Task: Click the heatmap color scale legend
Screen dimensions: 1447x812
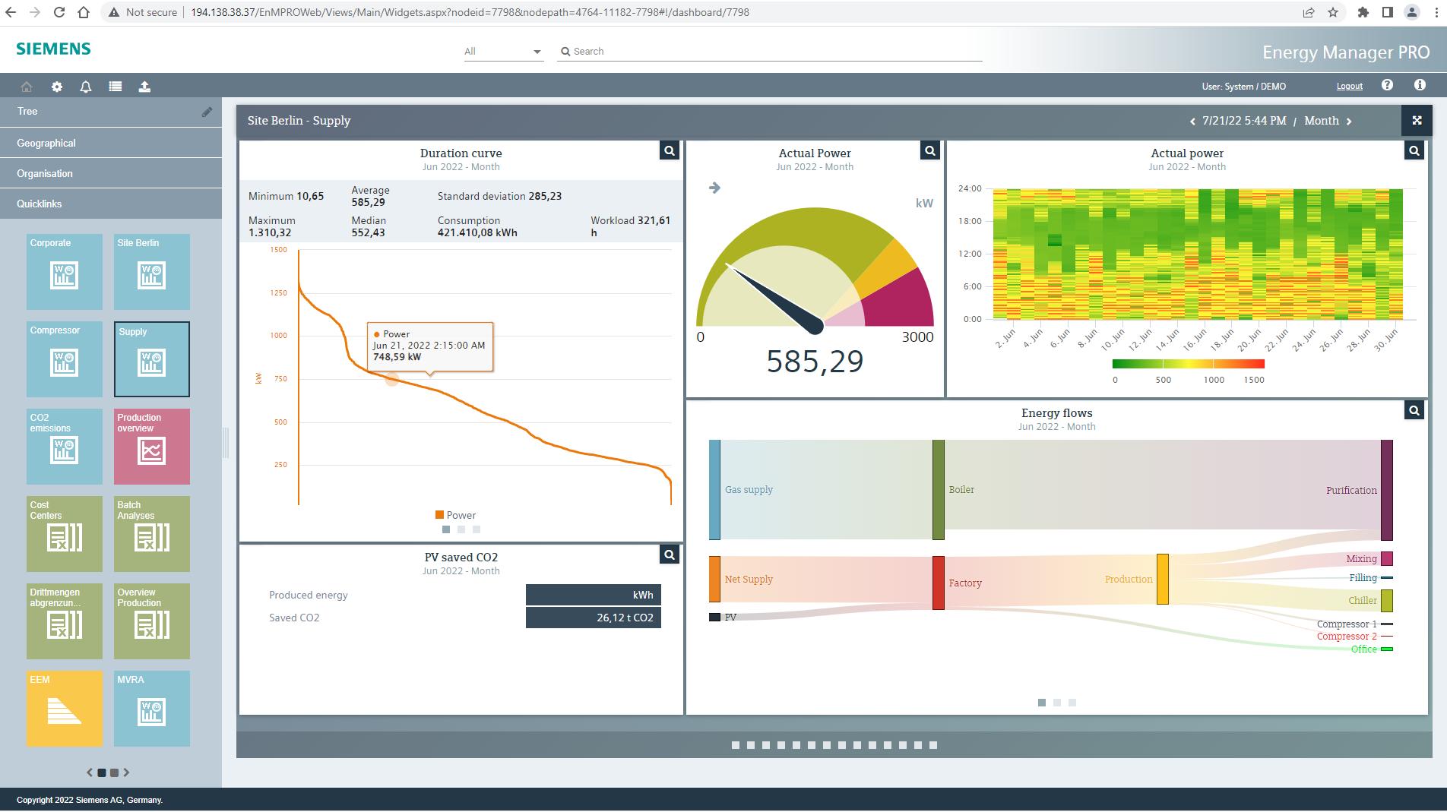Action: pos(1189,365)
